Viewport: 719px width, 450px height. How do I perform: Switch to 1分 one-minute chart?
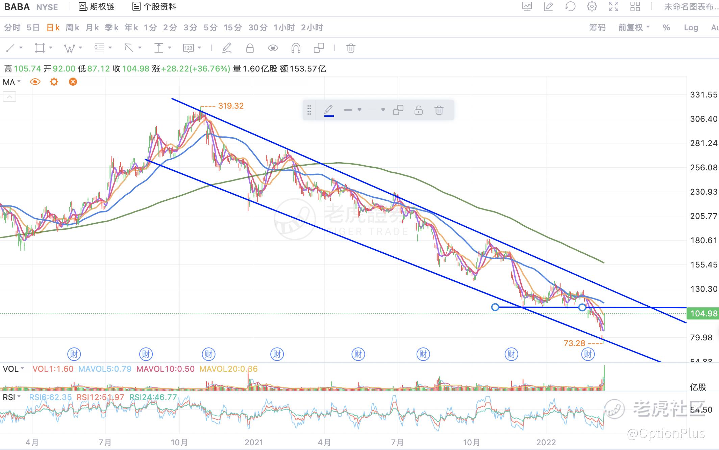pyautogui.click(x=150, y=28)
